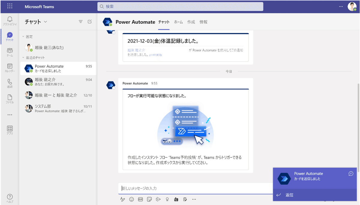Switch to the 作成 tab
The height and width of the screenshot is (205, 360).
coord(191,22)
